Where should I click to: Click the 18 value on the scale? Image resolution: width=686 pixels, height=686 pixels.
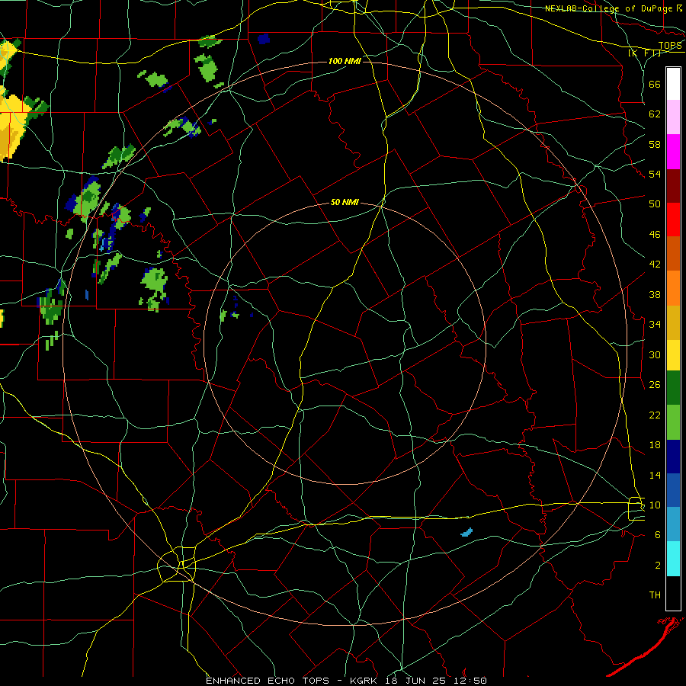tap(655, 445)
